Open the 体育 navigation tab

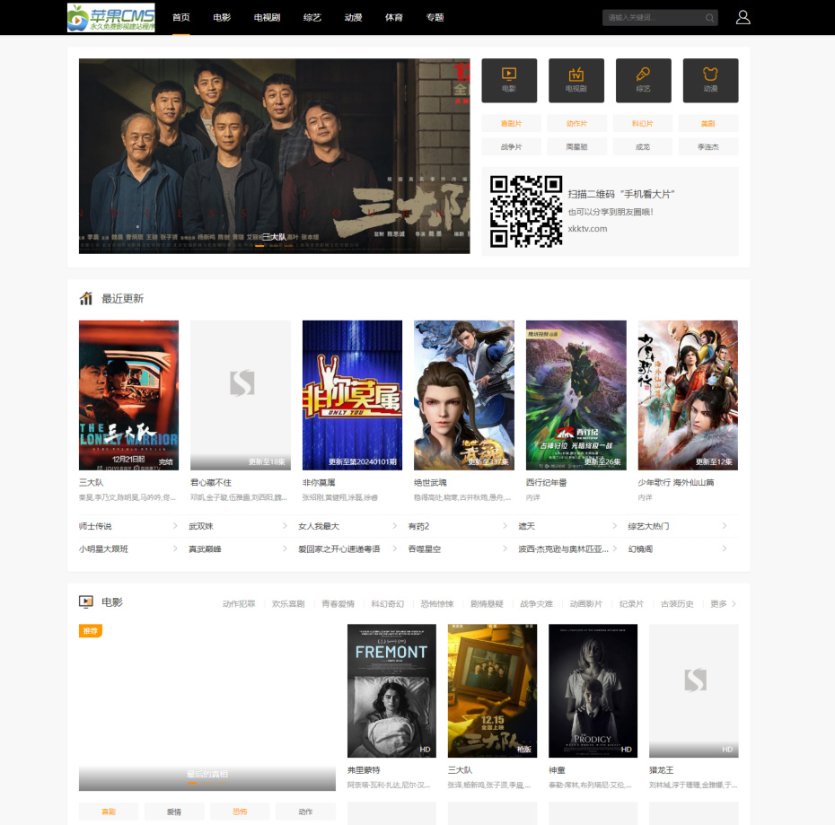394,17
